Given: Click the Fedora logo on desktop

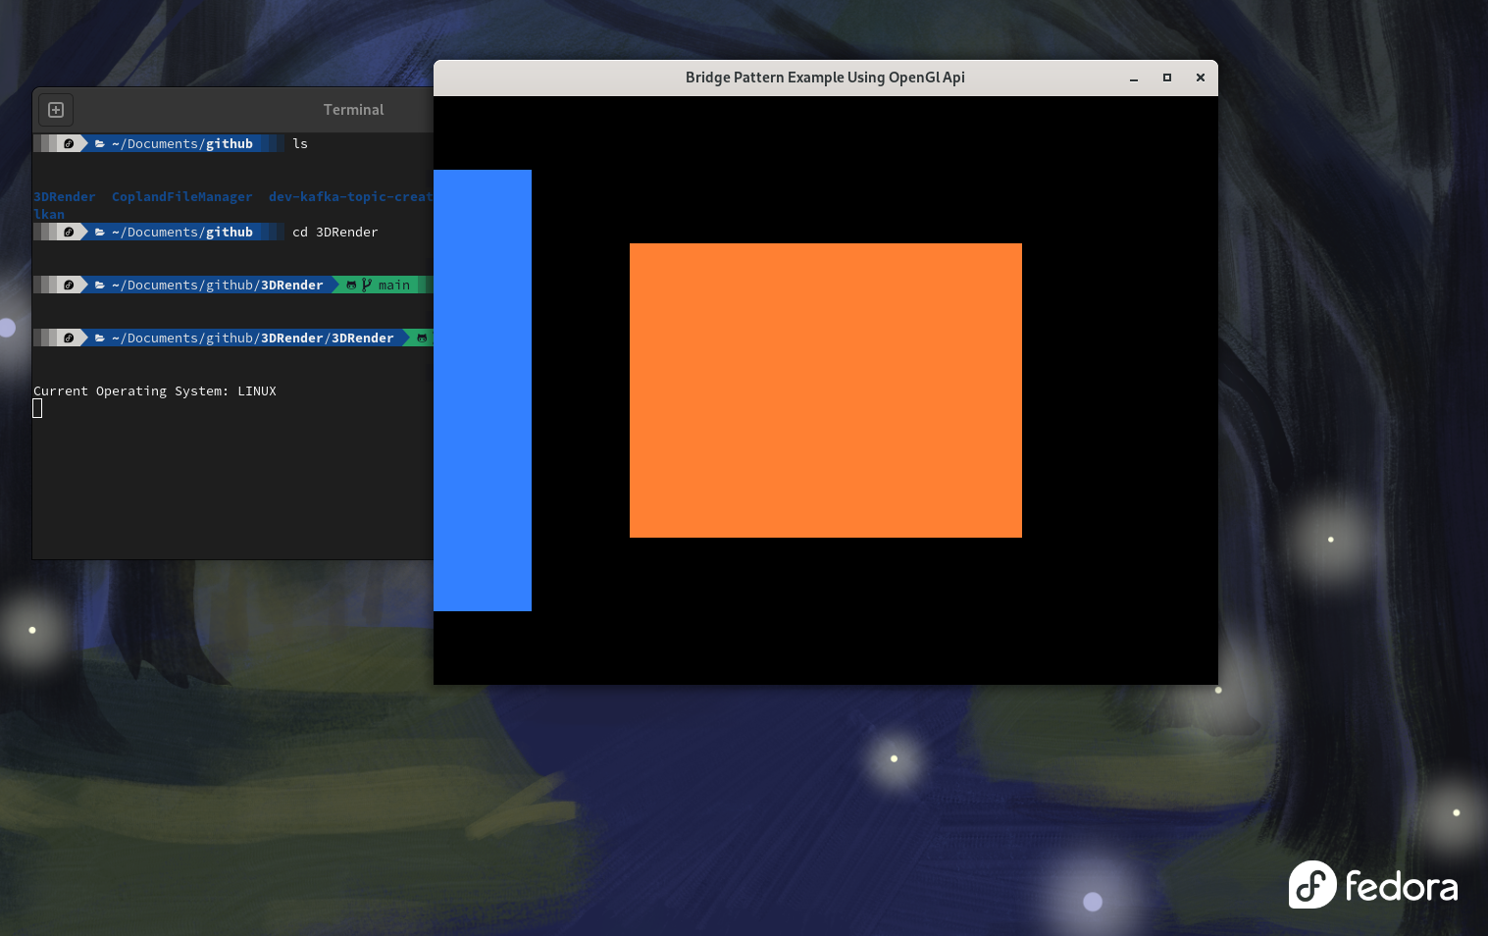Looking at the screenshot, I should coord(1372,885).
